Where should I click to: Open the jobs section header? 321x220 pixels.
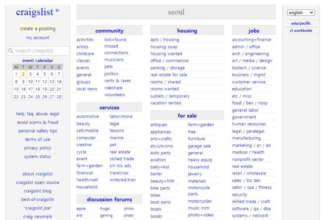pos(254,31)
